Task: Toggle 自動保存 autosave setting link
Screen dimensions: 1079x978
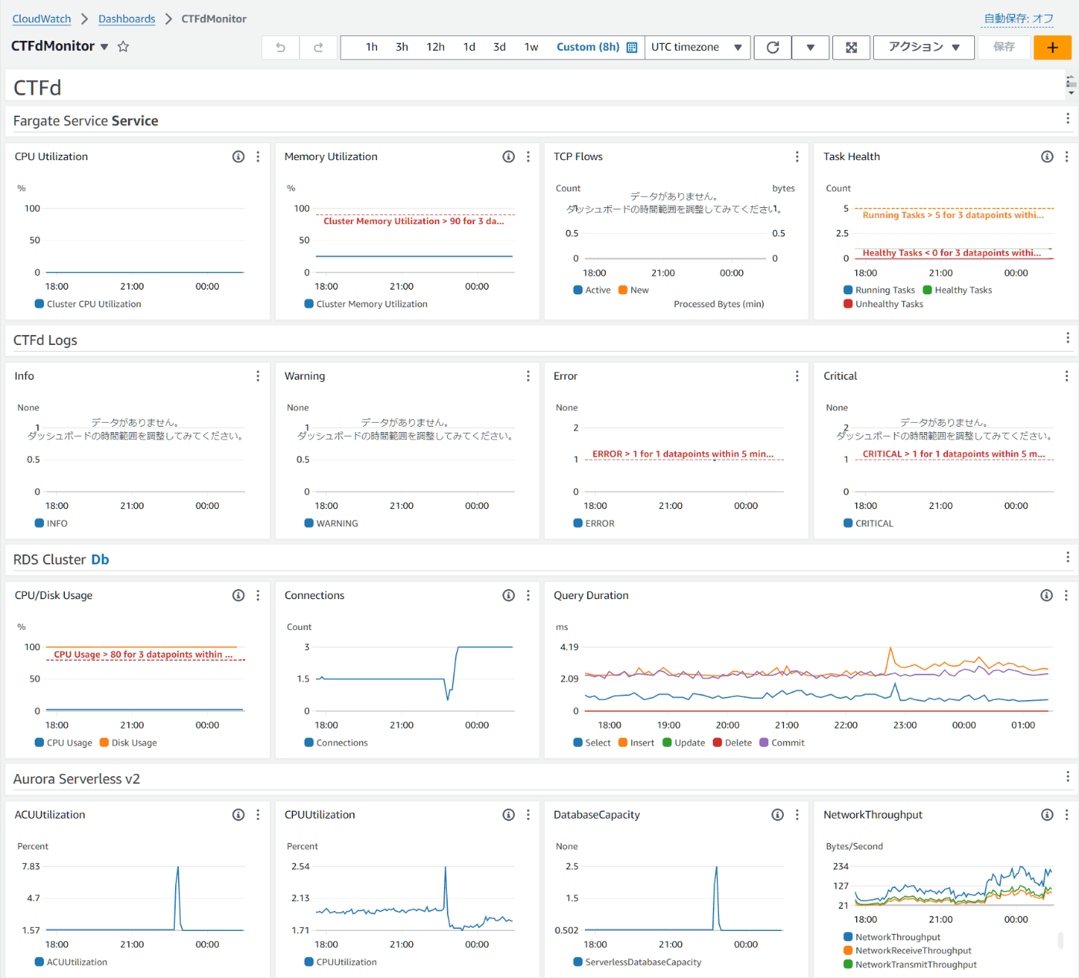Action: (x=1018, y=18)
